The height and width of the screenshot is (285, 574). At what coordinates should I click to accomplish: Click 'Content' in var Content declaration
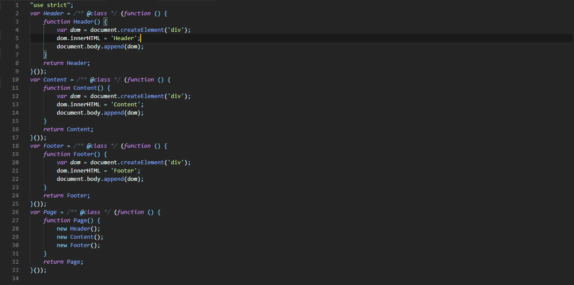point(55,79)
